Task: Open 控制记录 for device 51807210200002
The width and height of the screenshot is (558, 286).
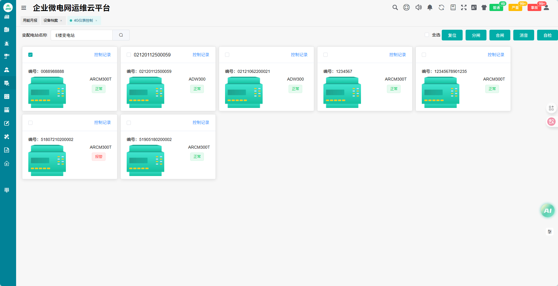Action: (103, 122)
